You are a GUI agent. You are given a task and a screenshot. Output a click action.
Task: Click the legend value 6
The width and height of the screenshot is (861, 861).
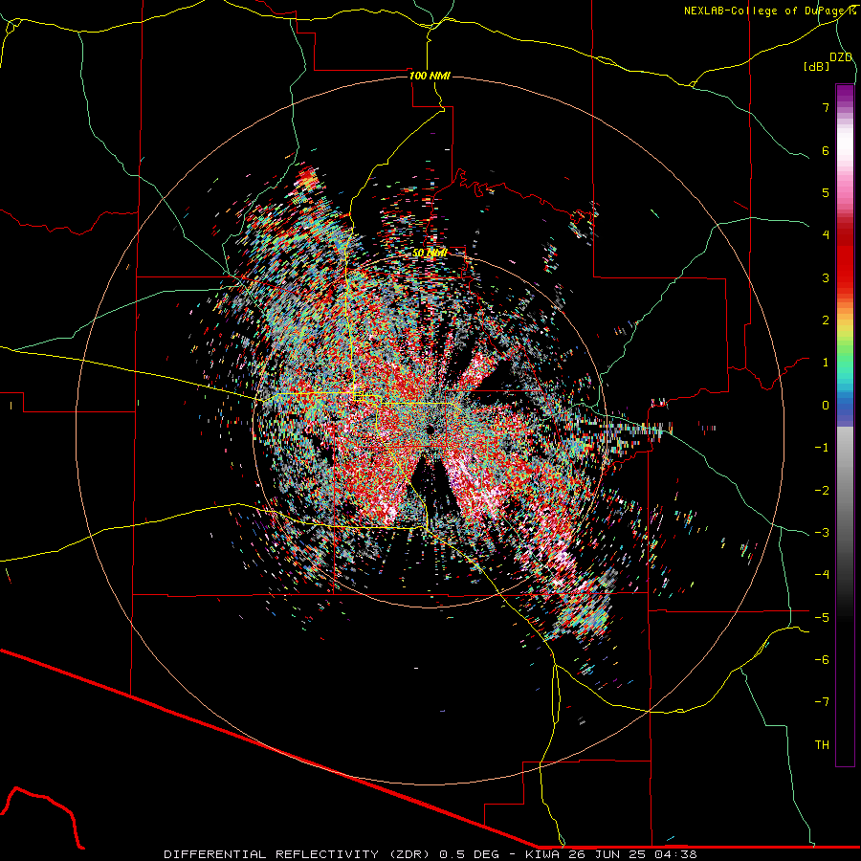(826, 150)
